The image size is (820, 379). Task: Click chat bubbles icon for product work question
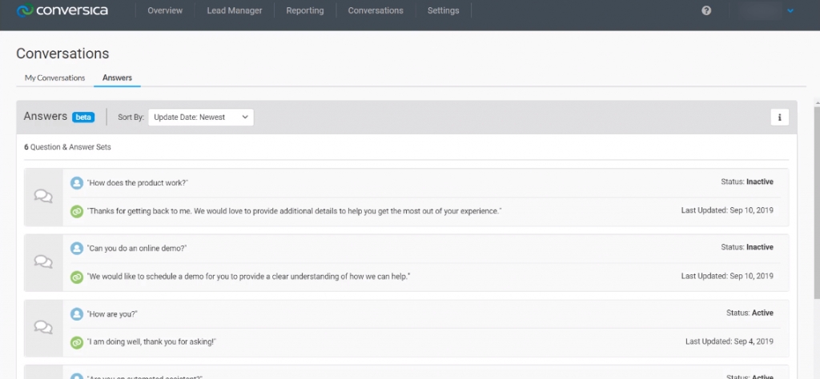tap(43, 197)
